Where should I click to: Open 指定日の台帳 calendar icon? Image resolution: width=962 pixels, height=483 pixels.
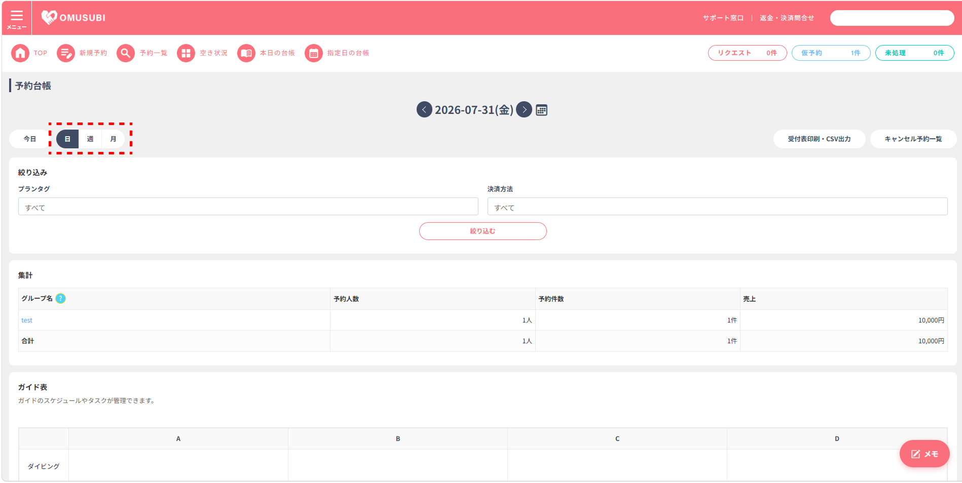pos(314,53)
